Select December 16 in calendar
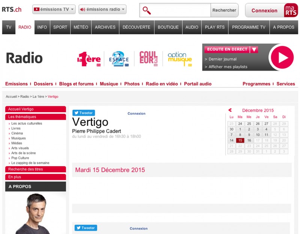The width and height of the screenshot is (300, 234). click(x=249, y=141)
